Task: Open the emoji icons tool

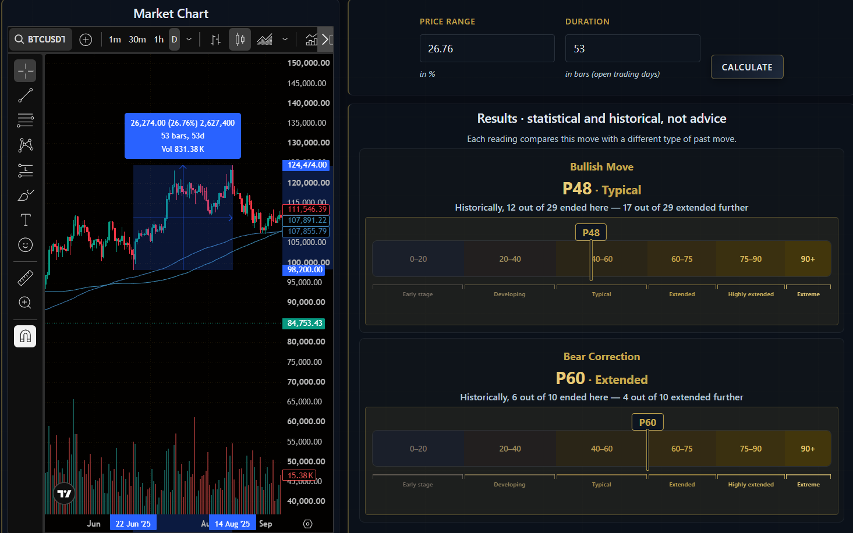Action: coord(25,245)
